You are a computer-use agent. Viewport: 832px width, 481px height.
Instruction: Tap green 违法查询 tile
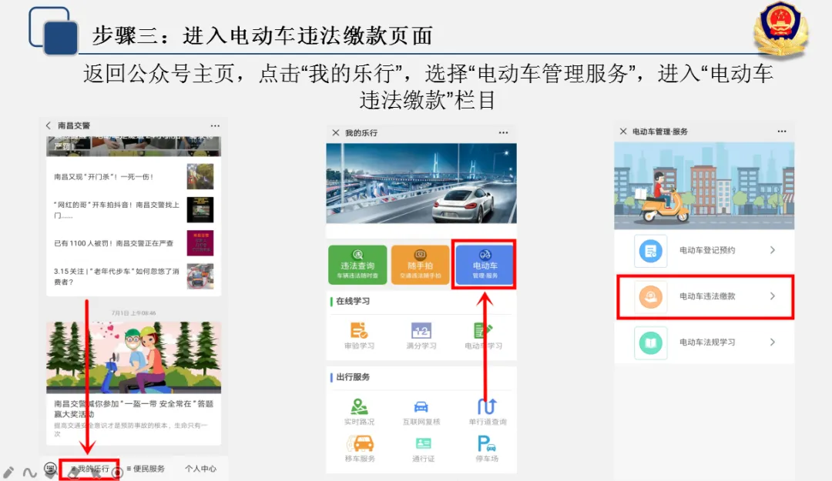(357, 265)
